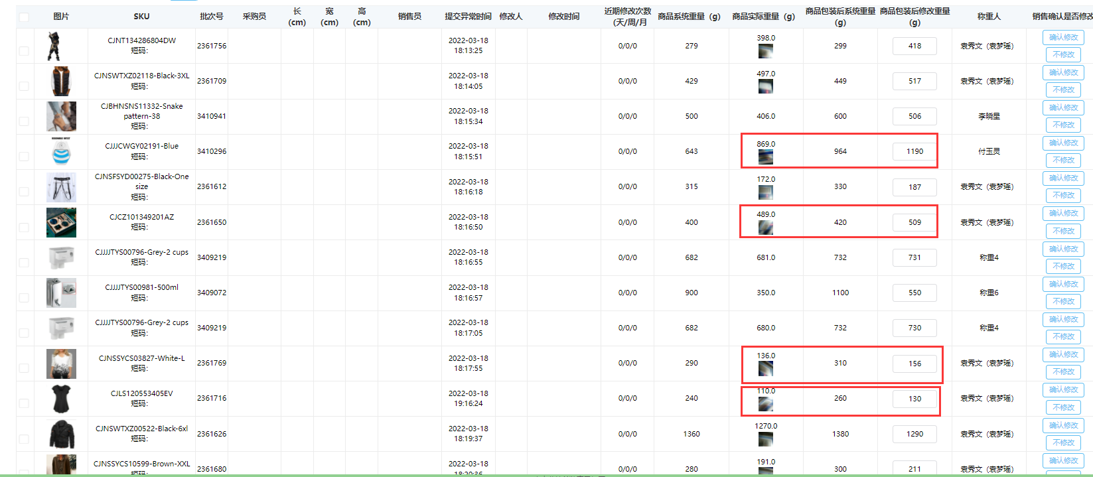
Task: Click batch number 3409072
Action: (212, 293)
